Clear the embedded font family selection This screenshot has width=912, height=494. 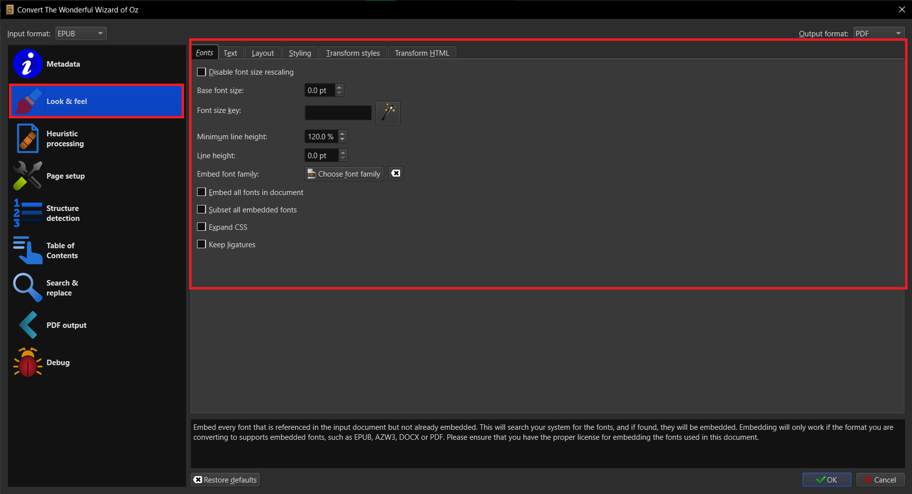(396, 174)
